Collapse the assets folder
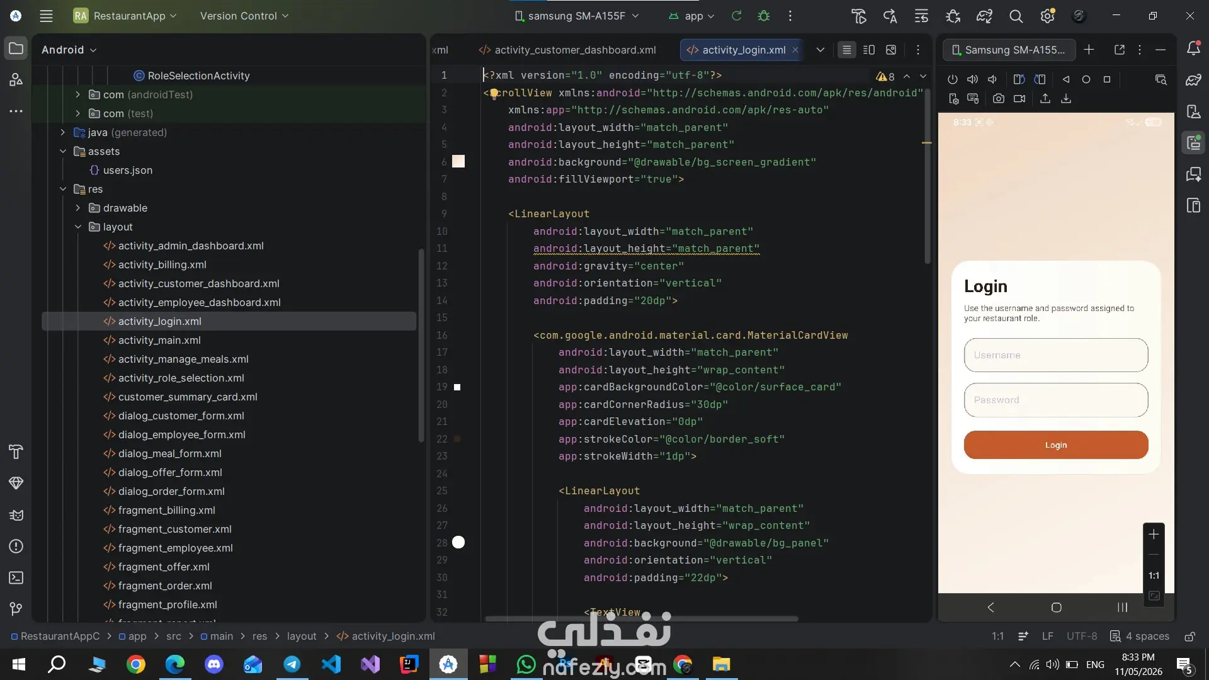1209x680 pixels. coord(62,151)
